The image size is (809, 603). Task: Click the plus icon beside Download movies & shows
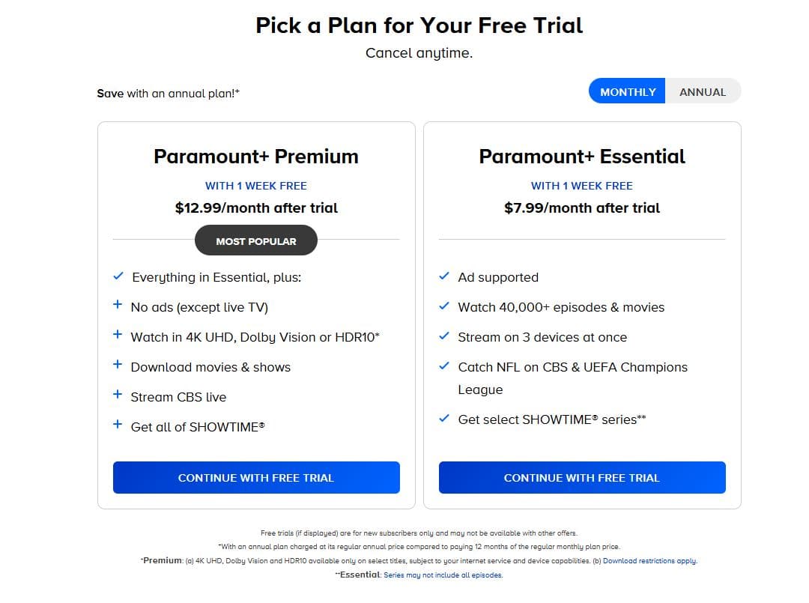(x=118, y=366)
